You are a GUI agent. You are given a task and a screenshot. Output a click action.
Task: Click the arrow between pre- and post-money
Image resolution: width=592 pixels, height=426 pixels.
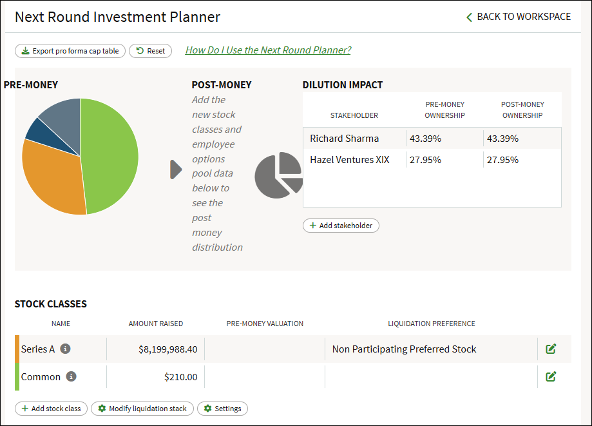pyautogui.click(x=176, y=169)
